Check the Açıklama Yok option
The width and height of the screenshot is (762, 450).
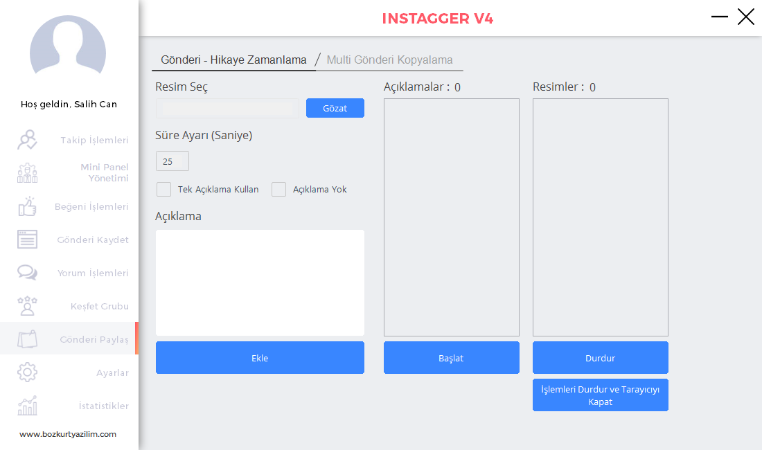tap(278, 189)
